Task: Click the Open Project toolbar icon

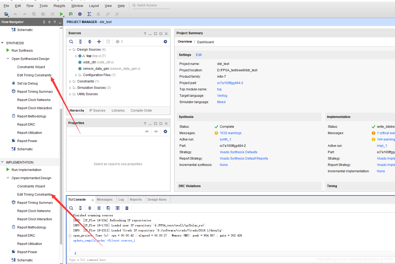Action: [x=6, y=14]
